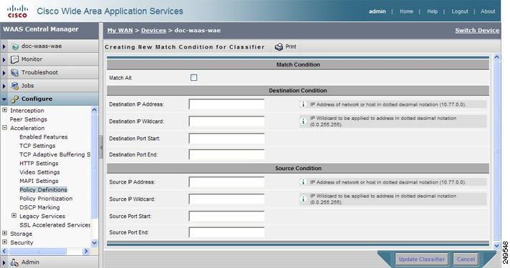Open the About link
The height and width of the screenshot is (268, 510).
[488, 11]
